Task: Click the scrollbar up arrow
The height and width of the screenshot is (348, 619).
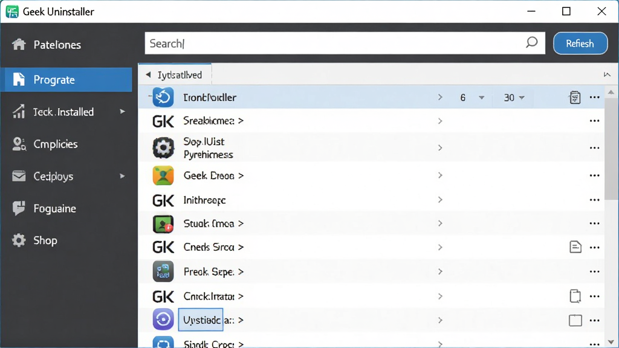Action: [x=611, y=92]
